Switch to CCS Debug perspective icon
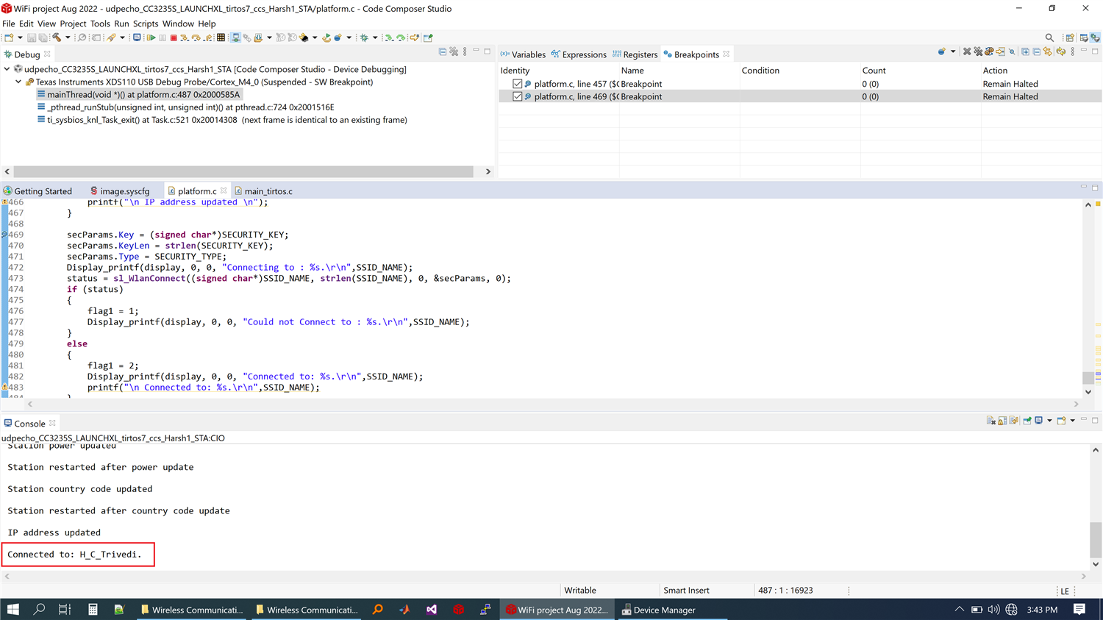This screenshot has height=620, width=1103. (1095, 38)
